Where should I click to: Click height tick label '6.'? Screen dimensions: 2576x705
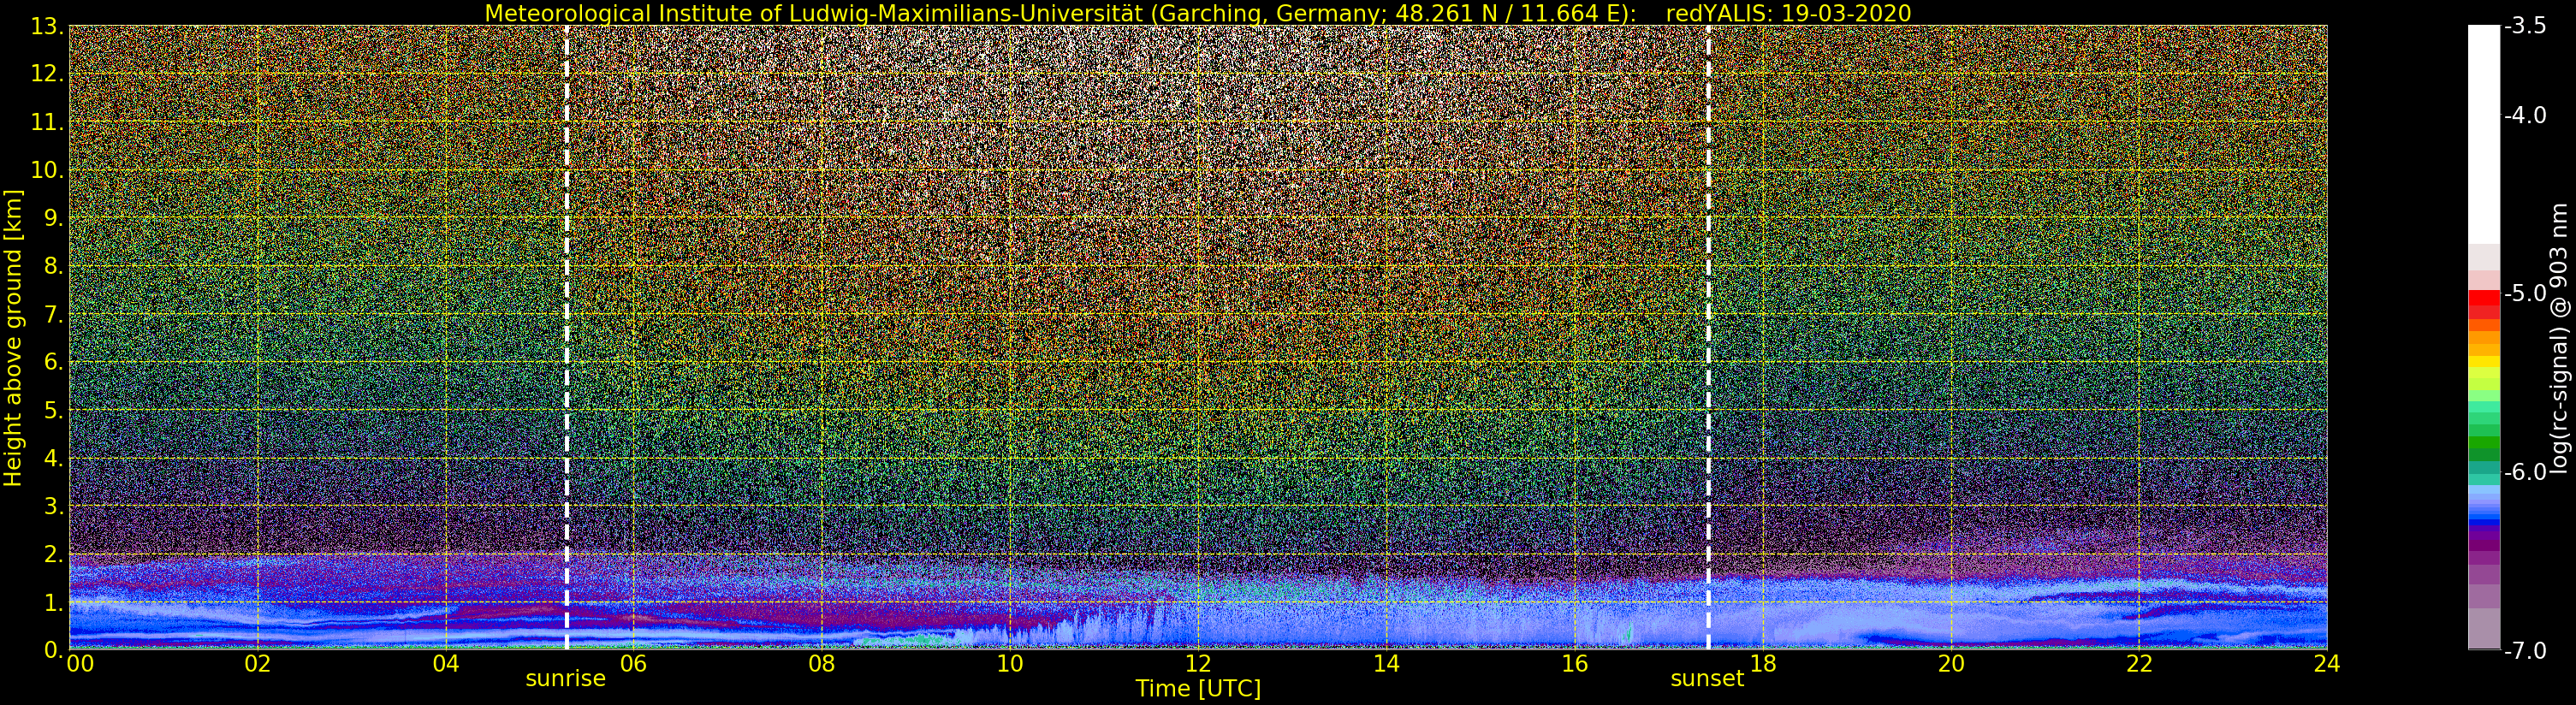tap(53, 363)
